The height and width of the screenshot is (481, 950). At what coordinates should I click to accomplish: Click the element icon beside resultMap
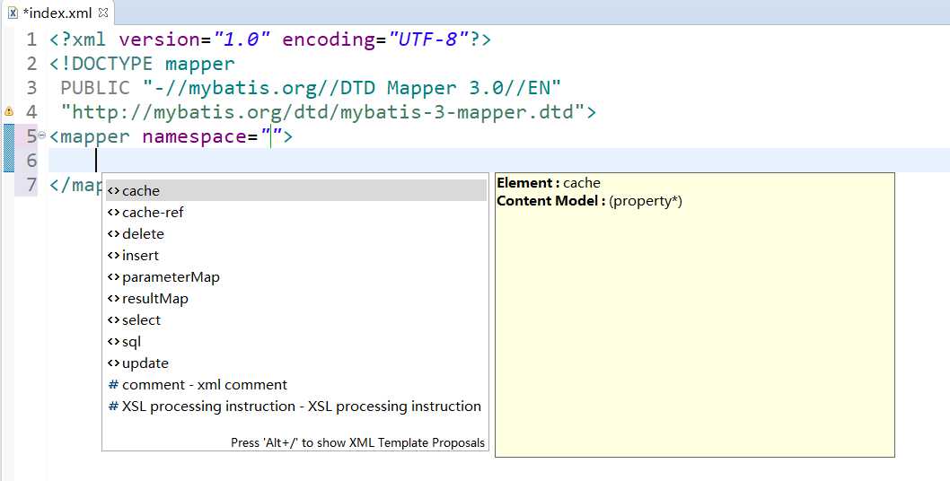(113, 298)
